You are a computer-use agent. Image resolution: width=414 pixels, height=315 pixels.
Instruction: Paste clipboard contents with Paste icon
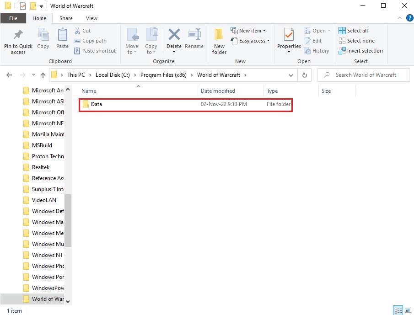62,38
